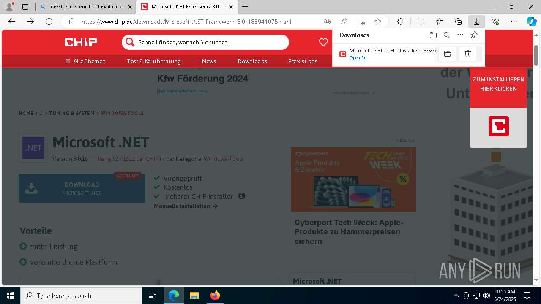
Task: Open Test & Kaufberatung menu
Action: 154,61
